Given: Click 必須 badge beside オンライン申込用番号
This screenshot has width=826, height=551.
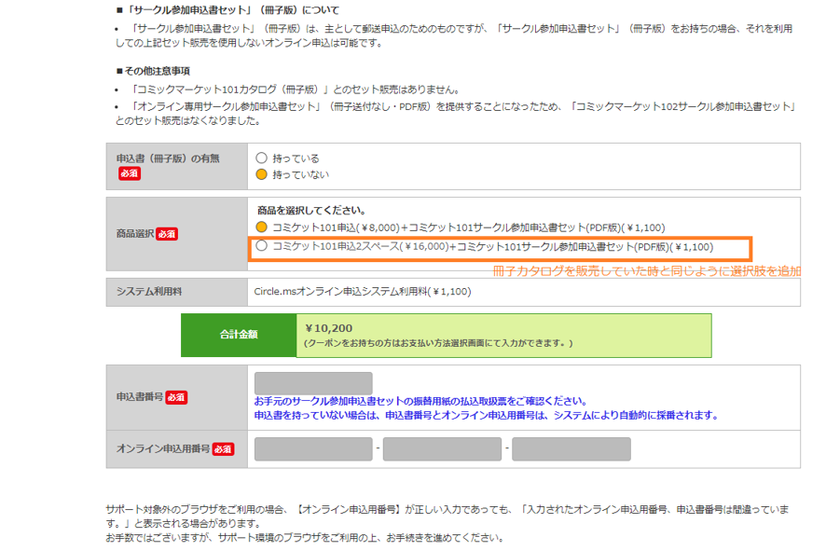Looking at the screenshot, I should pos(223,449).
